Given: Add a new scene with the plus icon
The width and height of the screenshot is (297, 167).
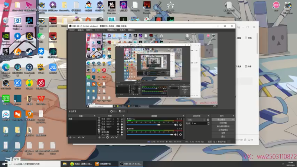Looking at the screenshot, I should pos(70,137).
